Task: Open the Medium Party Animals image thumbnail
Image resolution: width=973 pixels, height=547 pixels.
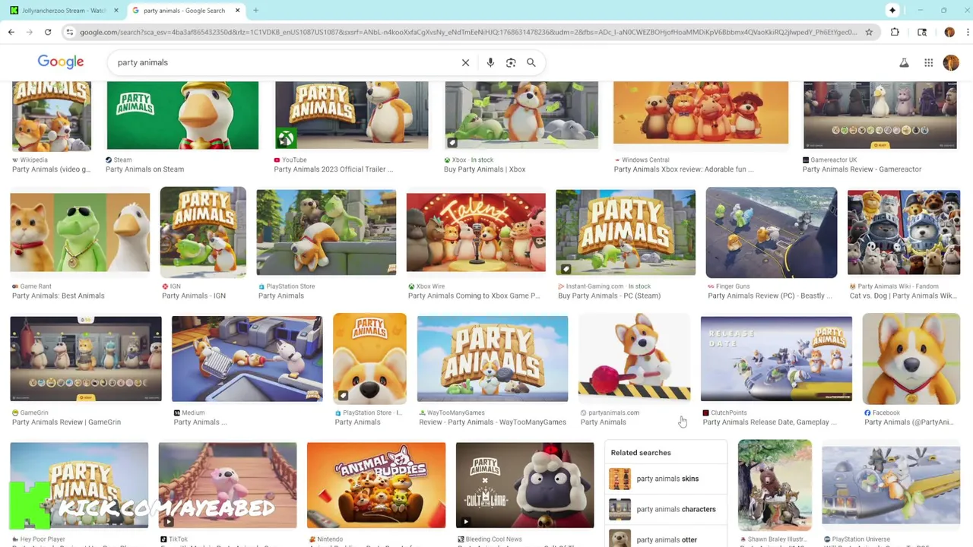Action: pyautogui.click(x=247, y=359)
